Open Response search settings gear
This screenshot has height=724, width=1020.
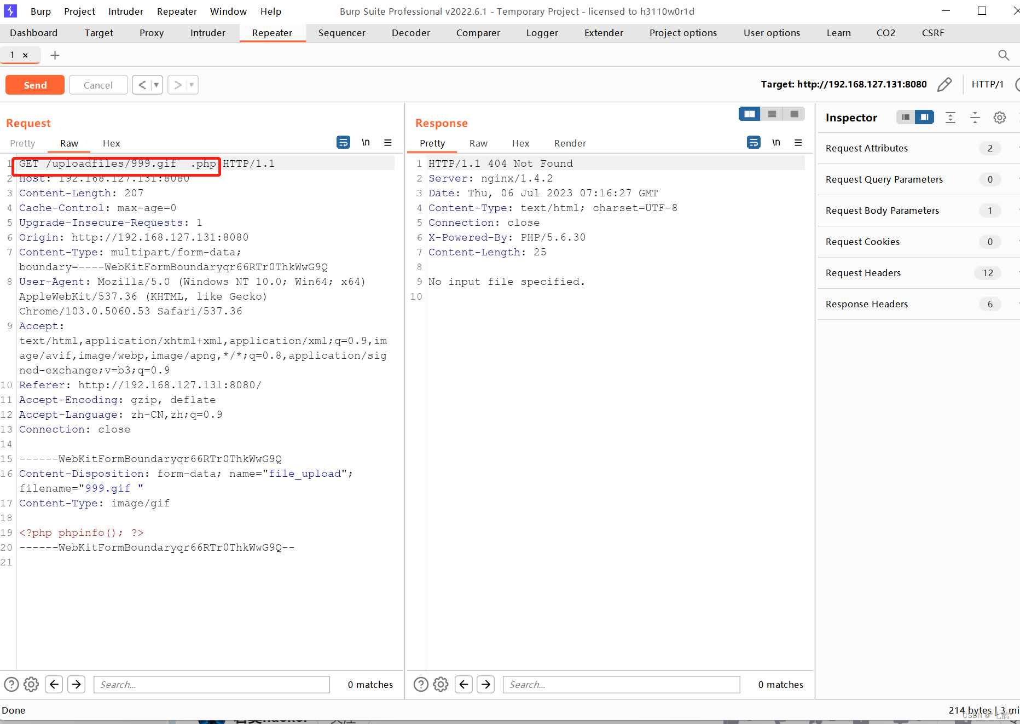(441, 685)
